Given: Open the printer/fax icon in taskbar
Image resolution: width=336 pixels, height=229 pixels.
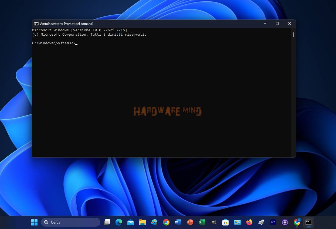Looking at the screenshot, I should (x=261, y=222).
